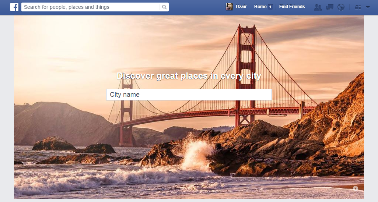Show notifications via the globe icon
This screenshot has height=202, width=378.
tap(341, 7)
